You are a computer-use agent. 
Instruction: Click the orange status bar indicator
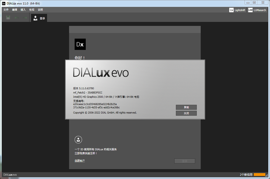pyautogui.click(x=260, y=175)
